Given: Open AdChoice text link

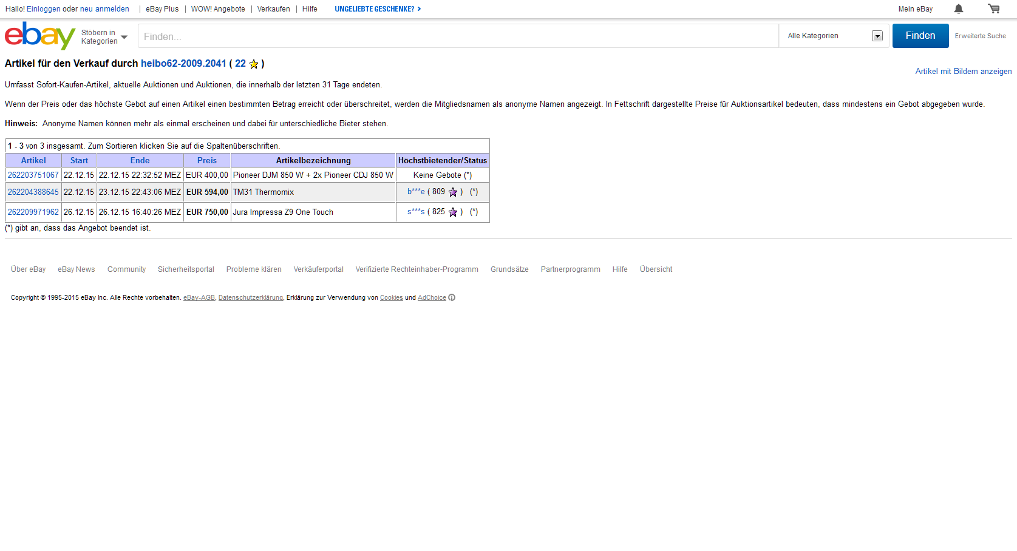Looking at the screenshot, I should [432, 298].
